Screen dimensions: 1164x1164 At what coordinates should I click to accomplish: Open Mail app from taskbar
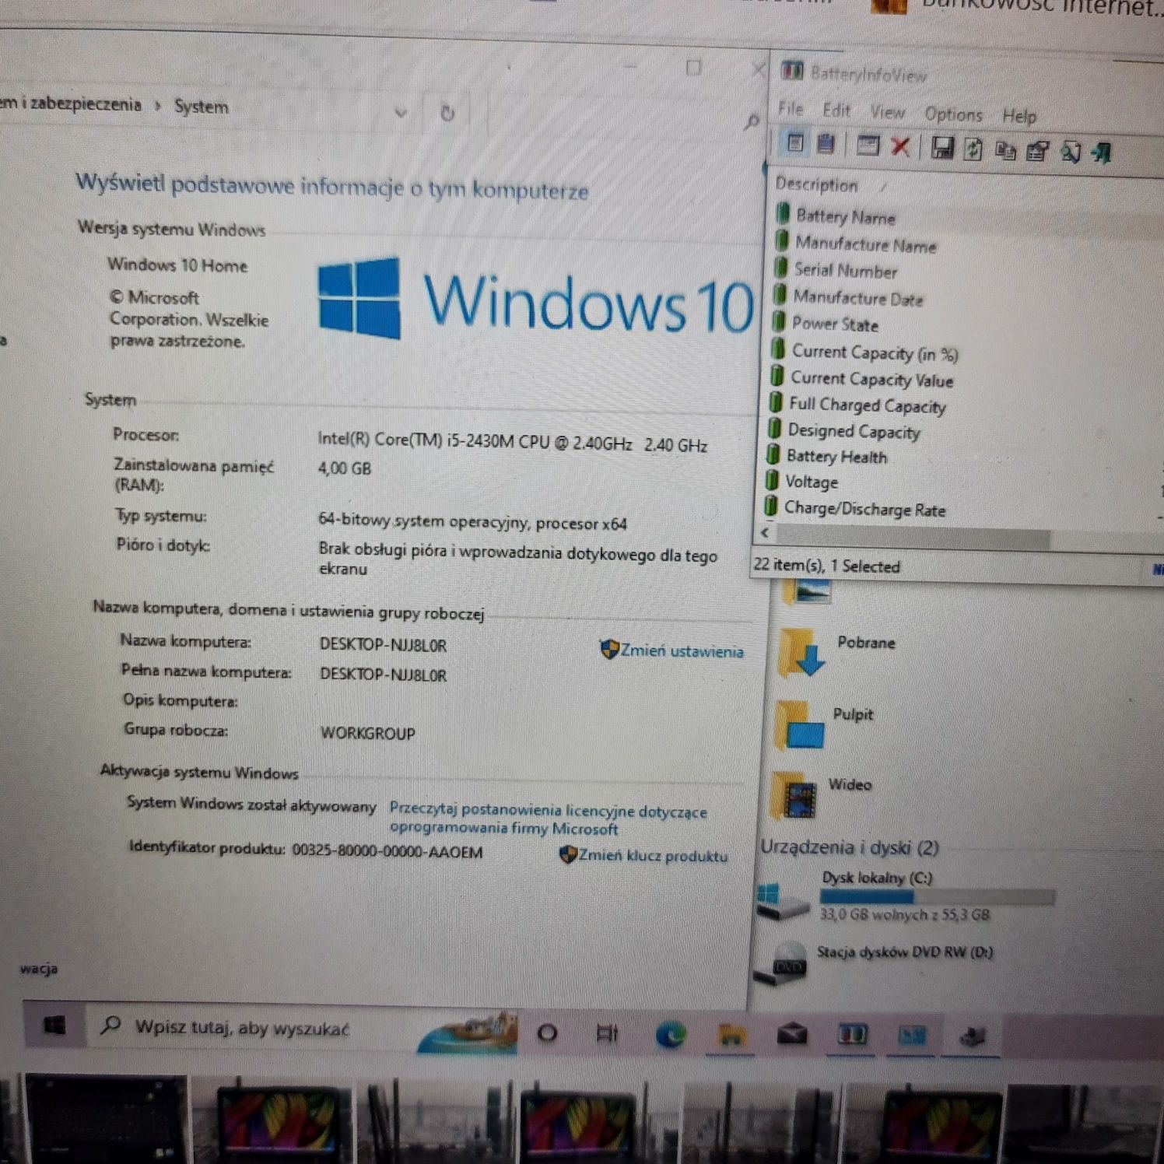coord(792,1034)
